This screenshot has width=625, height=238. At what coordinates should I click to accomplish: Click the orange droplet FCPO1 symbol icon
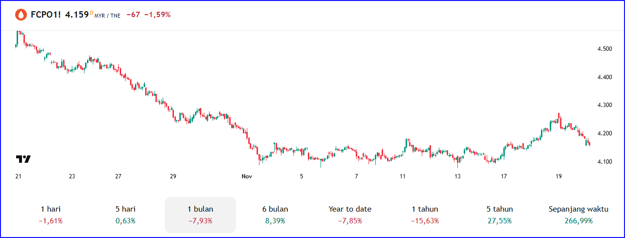tap(21, 15)
